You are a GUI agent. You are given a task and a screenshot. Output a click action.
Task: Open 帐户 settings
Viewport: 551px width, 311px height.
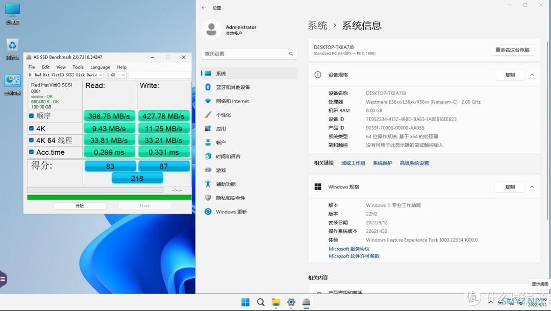[x=249, y=142]
